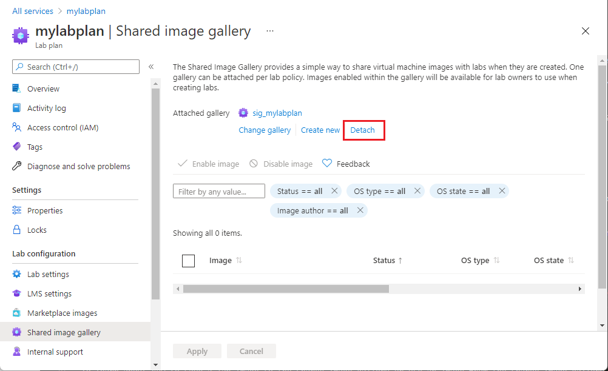Select Internal support menu item
Viewport: 608px width, 371px height.
point(55,352)
